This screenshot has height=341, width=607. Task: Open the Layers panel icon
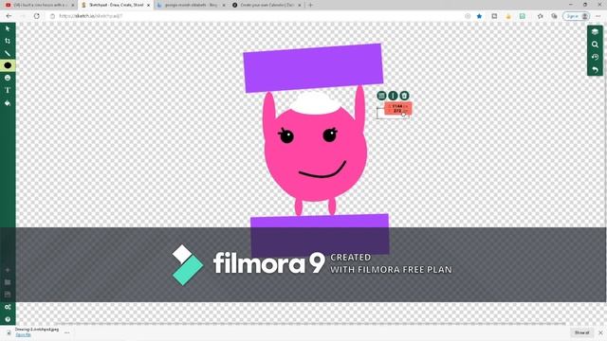[x=595, y=32]
